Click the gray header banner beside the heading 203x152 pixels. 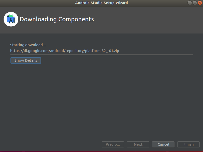(x=147, y=20)
